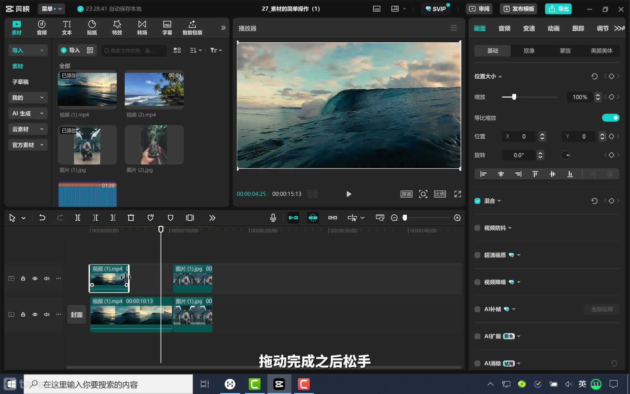Expand the AI 生成 sidebar section

coord(28,113)
